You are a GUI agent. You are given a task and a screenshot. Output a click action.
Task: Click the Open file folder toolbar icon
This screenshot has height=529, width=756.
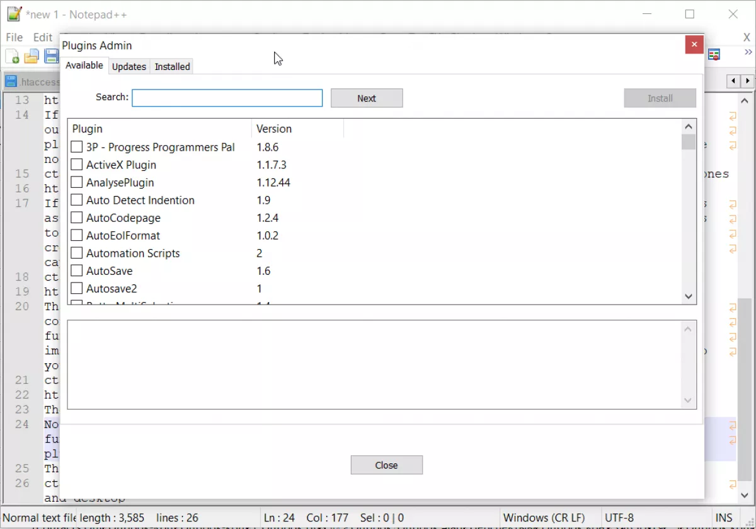[31, 56]
